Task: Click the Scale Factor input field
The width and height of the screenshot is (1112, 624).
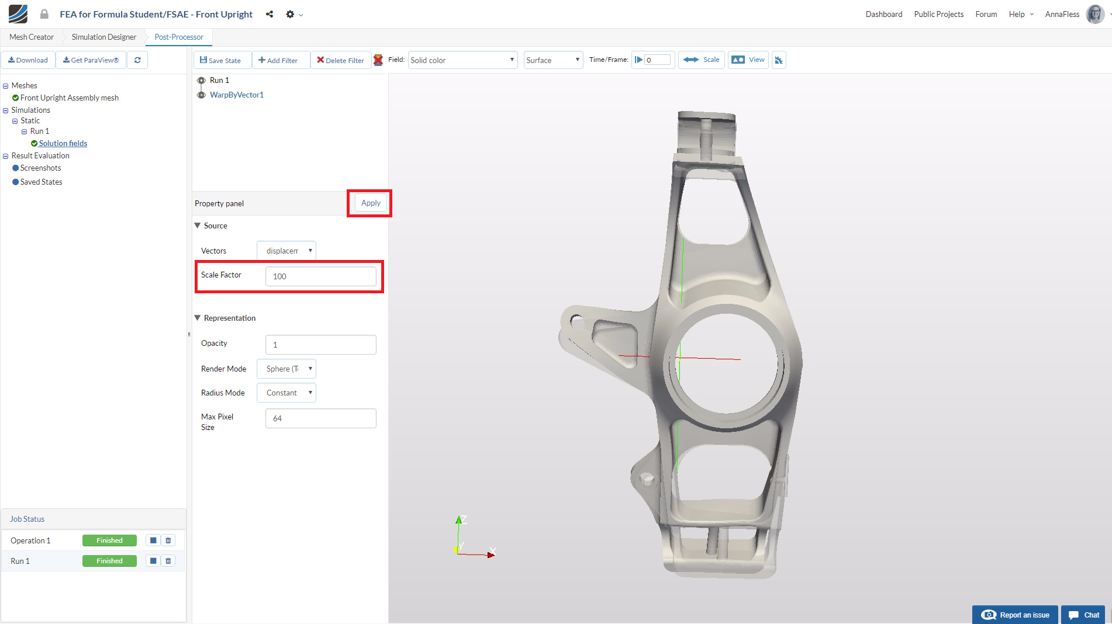Action: click(x=320, y=276)
